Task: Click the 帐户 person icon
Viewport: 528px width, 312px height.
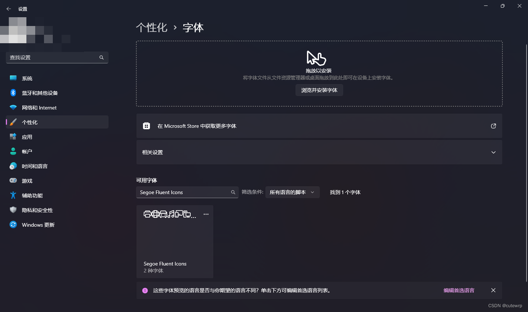Action: click(13, 151)
